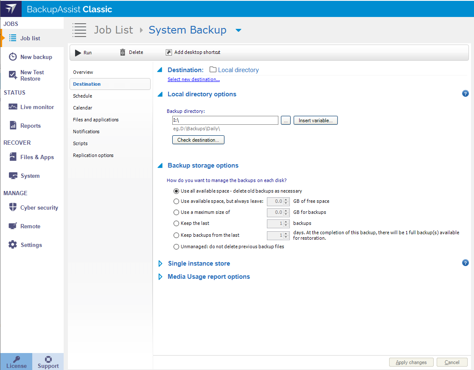The height and width of the screenshot is (370, 474).
Task: Select 'Use a maximum size of' option
Action: [x=177, y=212]
